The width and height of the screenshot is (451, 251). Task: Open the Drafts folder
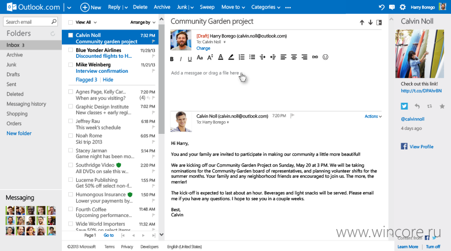pyautogui.click(x=13, y=74)
